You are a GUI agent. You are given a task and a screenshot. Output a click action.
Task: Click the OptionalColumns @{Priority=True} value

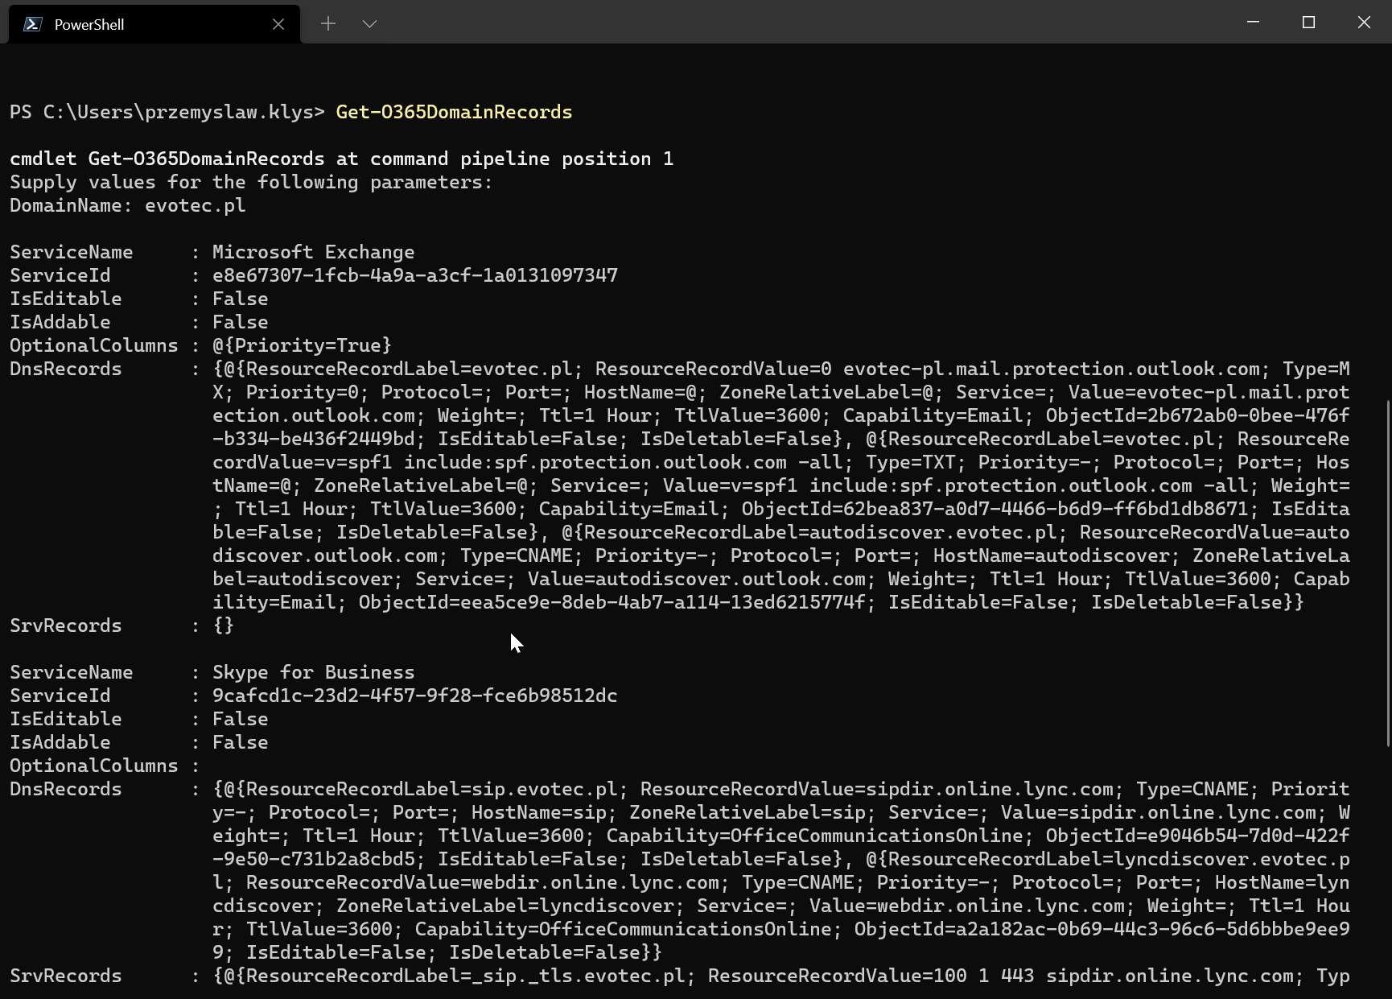point(302,345)
